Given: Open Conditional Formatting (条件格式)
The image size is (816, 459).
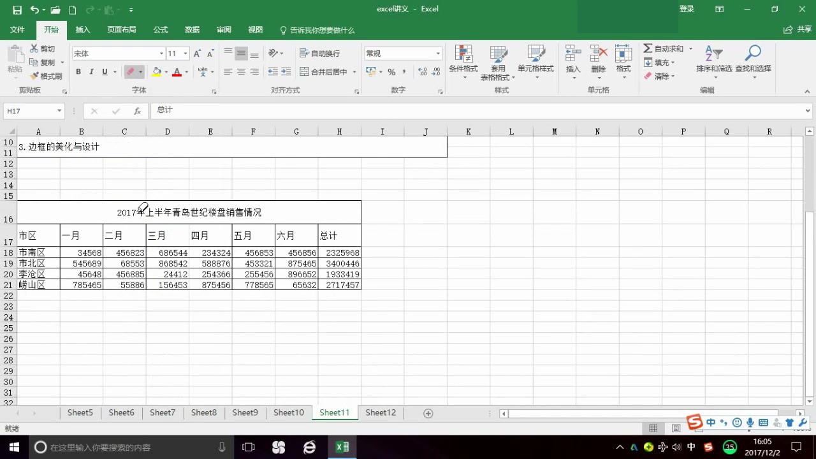Looking at the screenshot, I should 463,62.
